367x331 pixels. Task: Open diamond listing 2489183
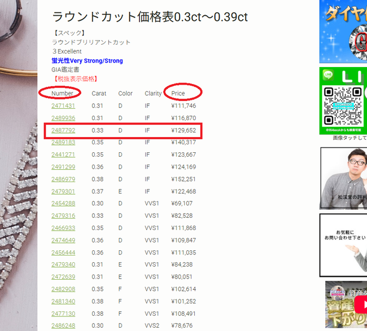[x=63, y=142]
